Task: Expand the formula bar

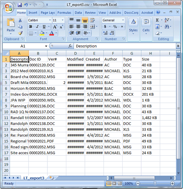Action: pos(178,46)
